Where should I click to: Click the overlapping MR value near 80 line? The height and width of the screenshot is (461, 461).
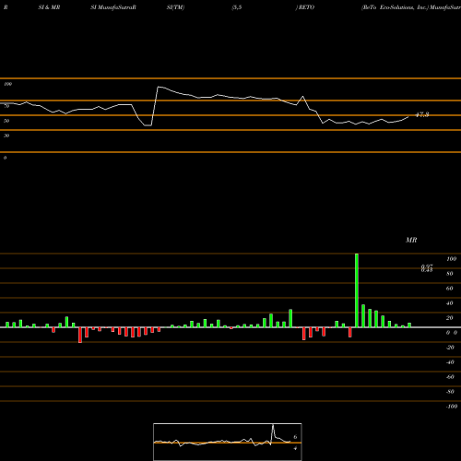point(427,268)
